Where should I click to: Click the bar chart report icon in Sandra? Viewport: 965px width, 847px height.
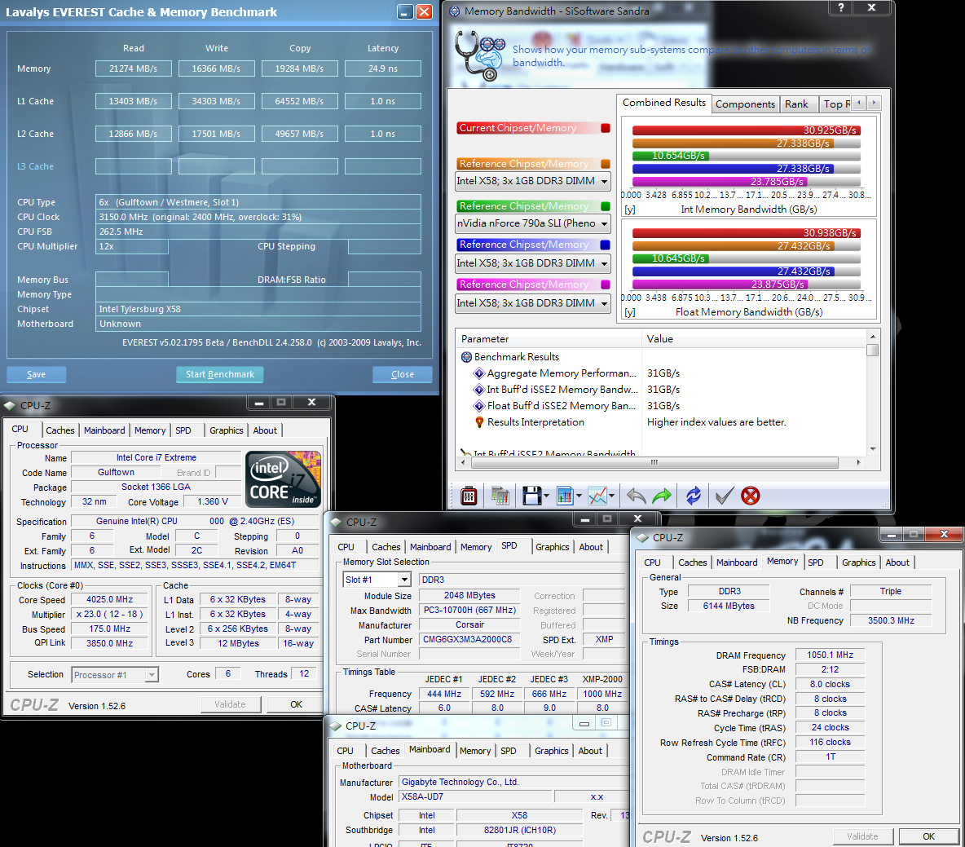[x=566, y=496]
